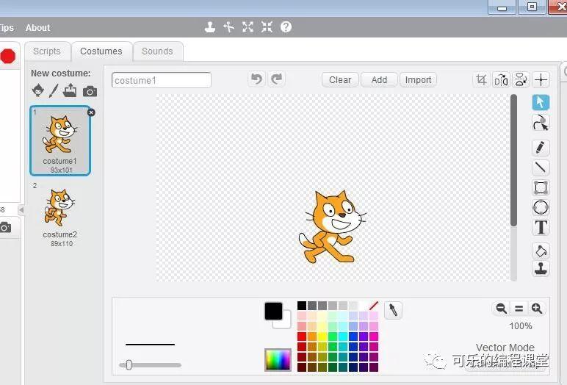Choose the Color a shape bucket tool
The width and height of the screenshot is (567, 385).
(x=541, y=251)
